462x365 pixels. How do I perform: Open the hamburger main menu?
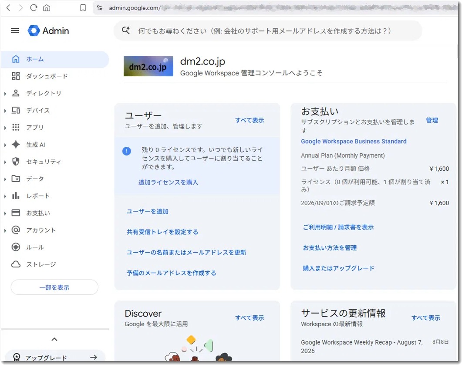15,30
